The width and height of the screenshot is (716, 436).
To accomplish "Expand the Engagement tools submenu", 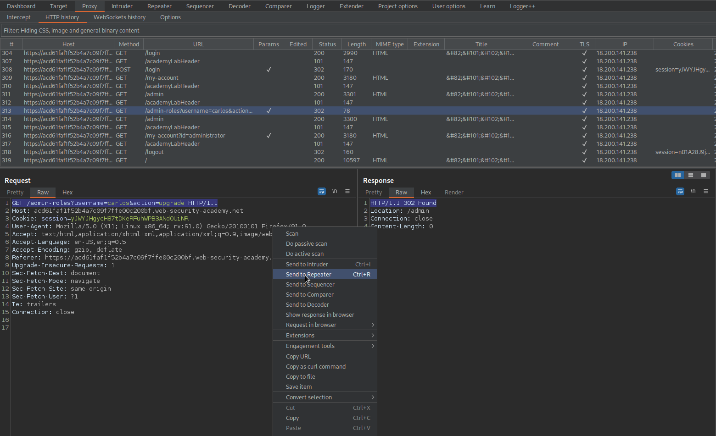I will tap(325, 346).
